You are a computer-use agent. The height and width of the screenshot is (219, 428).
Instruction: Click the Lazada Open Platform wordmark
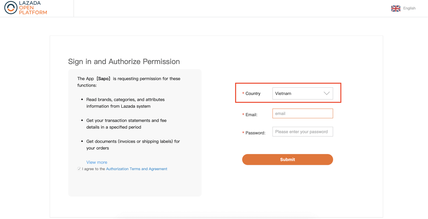click(33, 8)
